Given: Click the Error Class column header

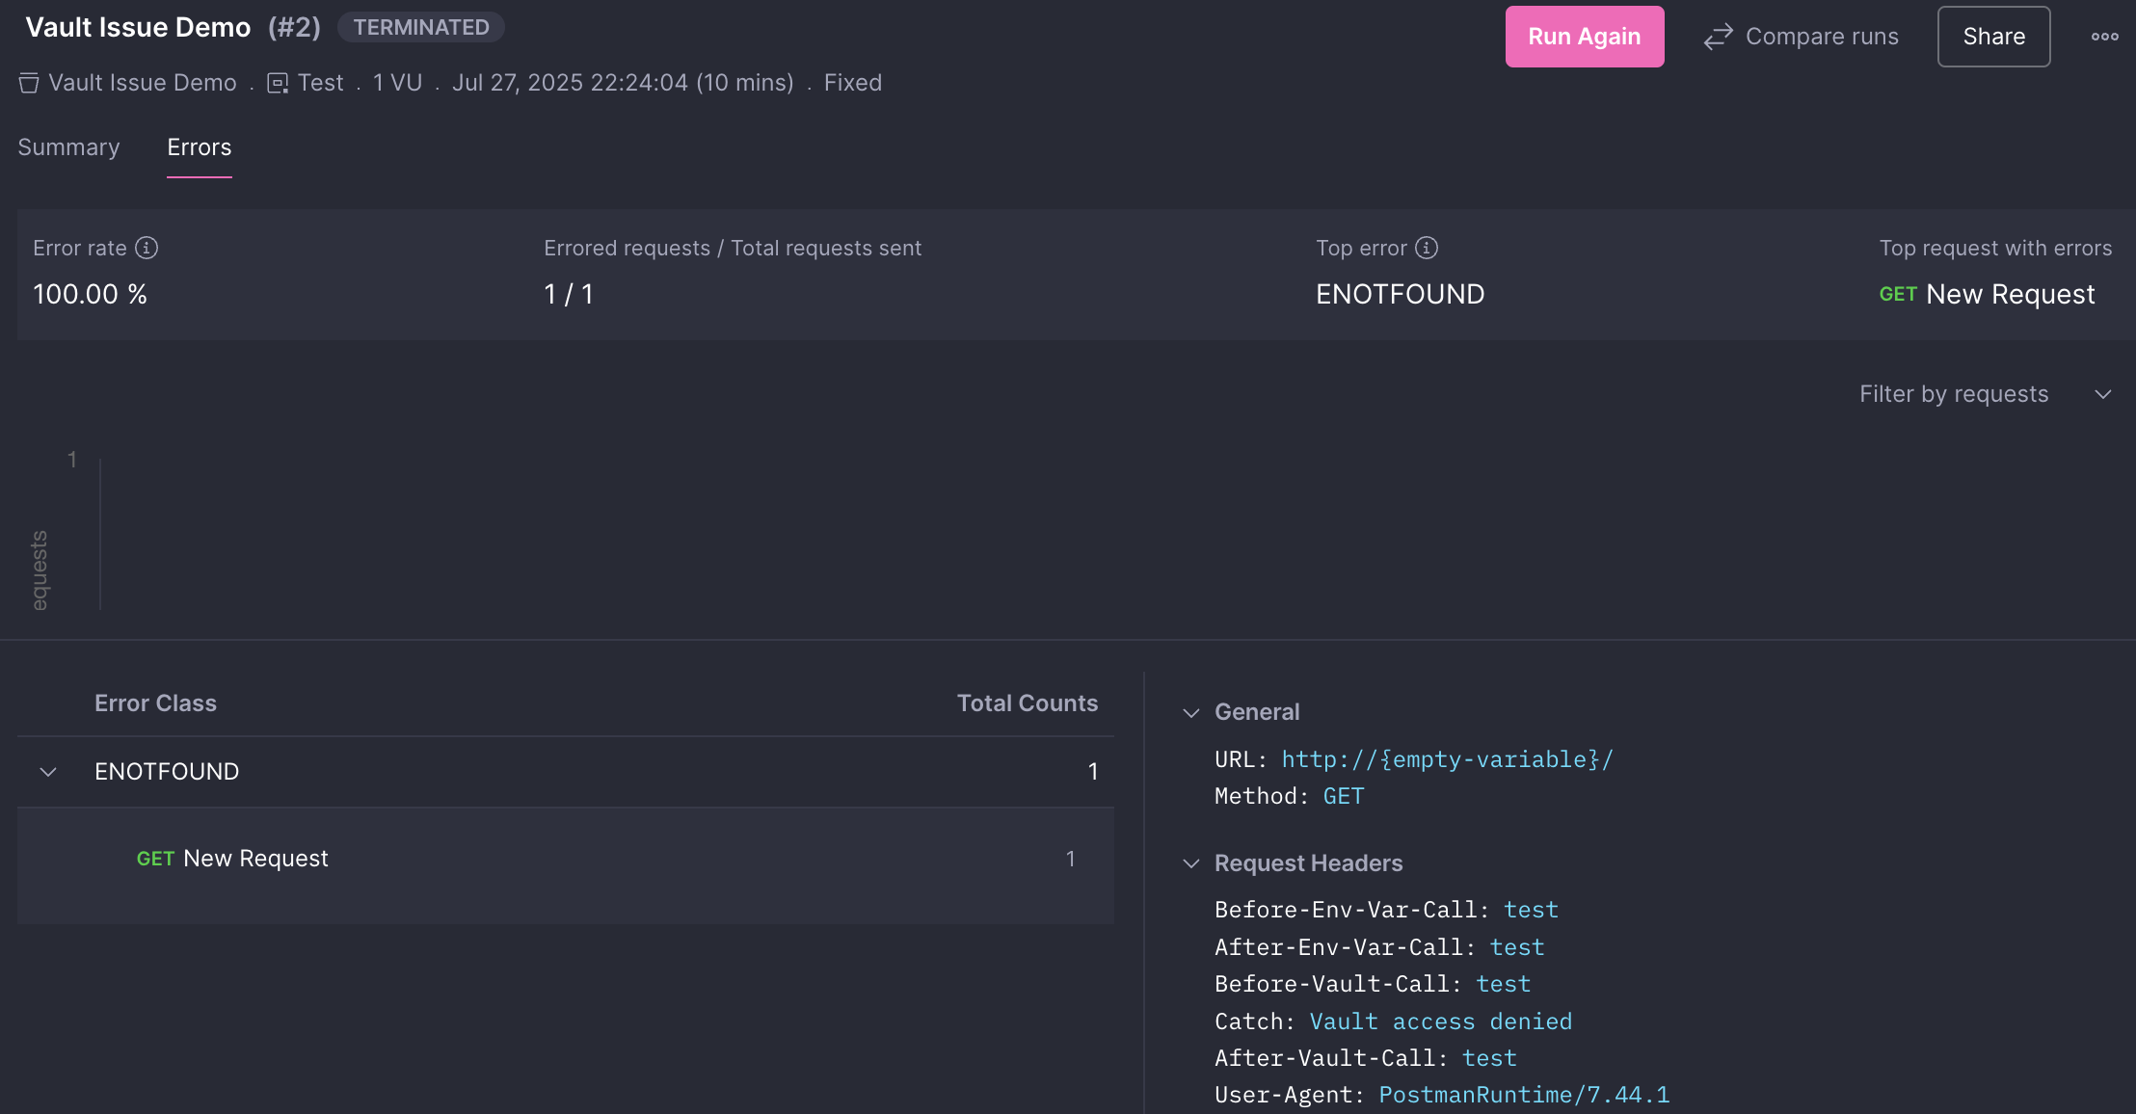Looking at the screenshot, I should [x=155, y=703].
